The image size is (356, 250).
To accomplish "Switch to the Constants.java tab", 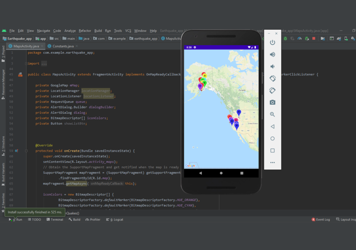I will click(x=63, y=46).
